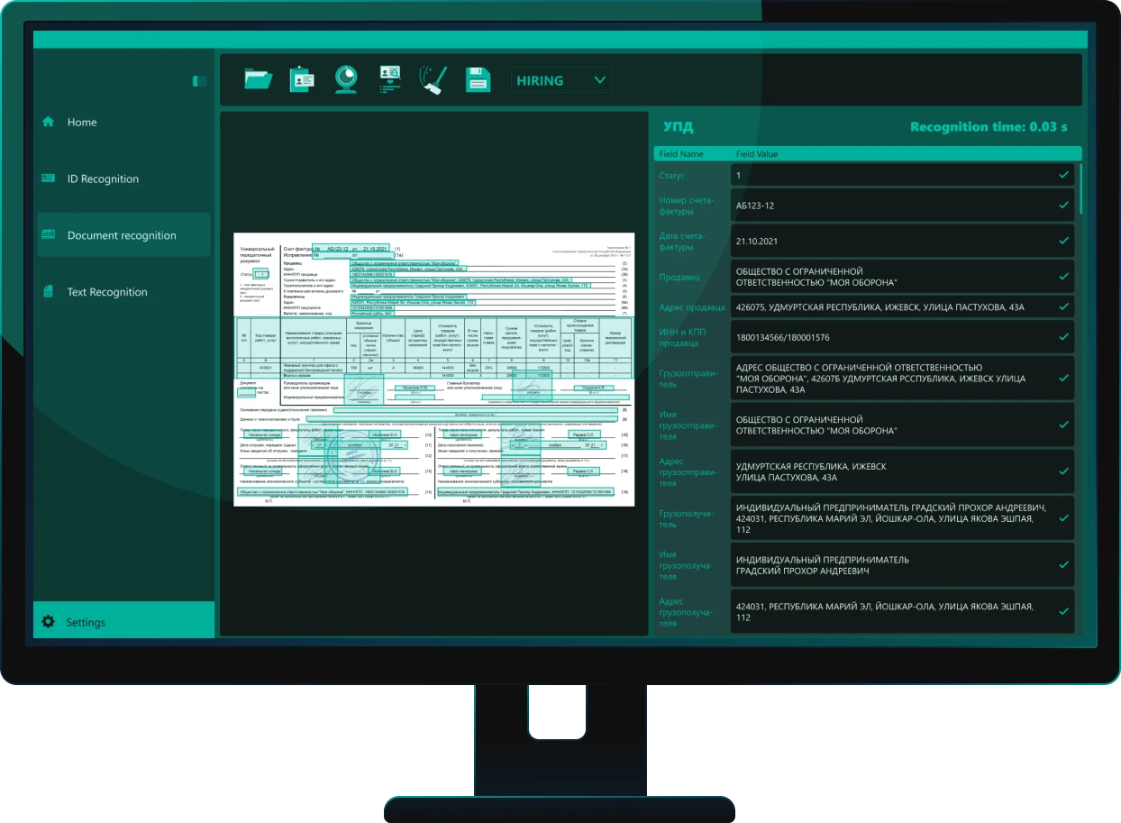This screenshot has height=823, width=1121.
Task: Select ID Recognition in sidebar
Action: 103,178
